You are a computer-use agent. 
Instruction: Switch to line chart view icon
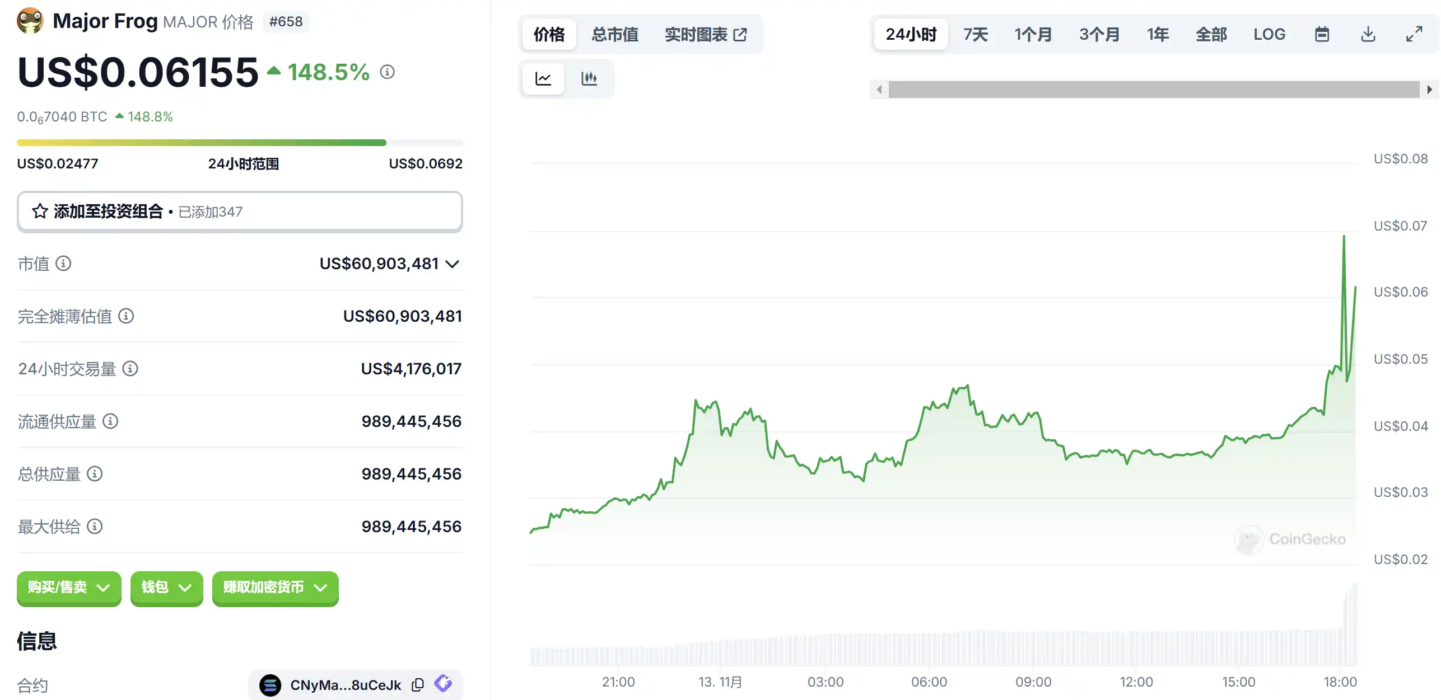tap(543, 78)
